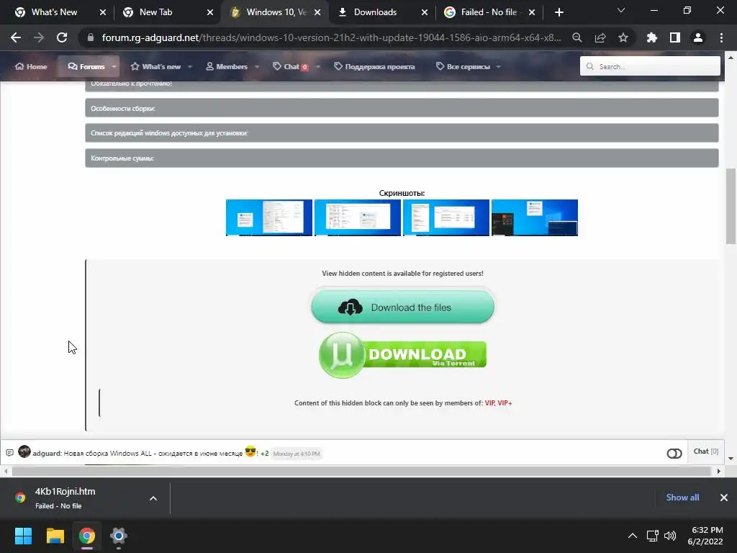The image size is (737, 553).
Task: Open the adguard username in chat bar
Action: (x=47, y=454)
